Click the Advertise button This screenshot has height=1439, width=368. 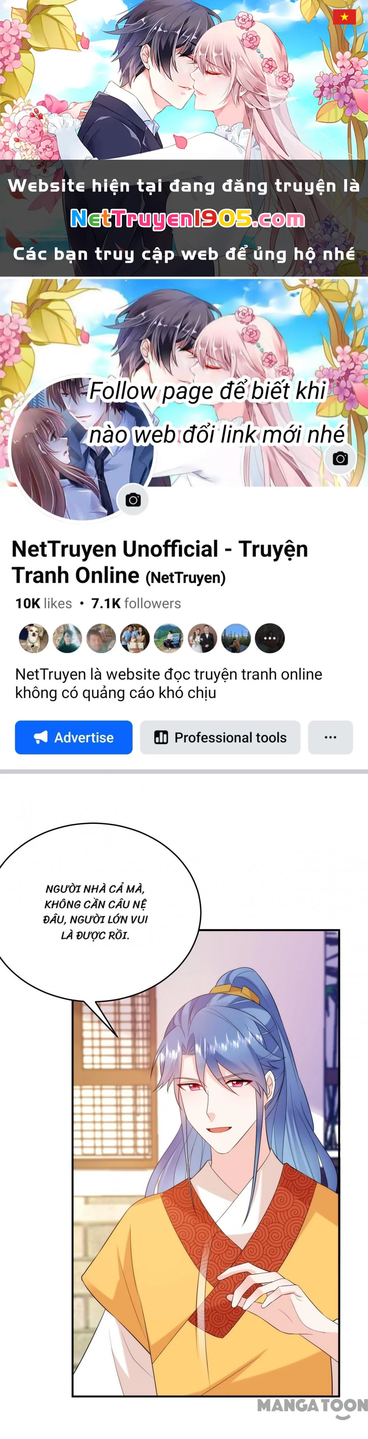click(74, 737)
